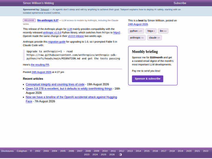Go to 2008 archive in footer
The height and width of the screenshot is (159, 212).
pyautogui.click(x=88, y=151)
